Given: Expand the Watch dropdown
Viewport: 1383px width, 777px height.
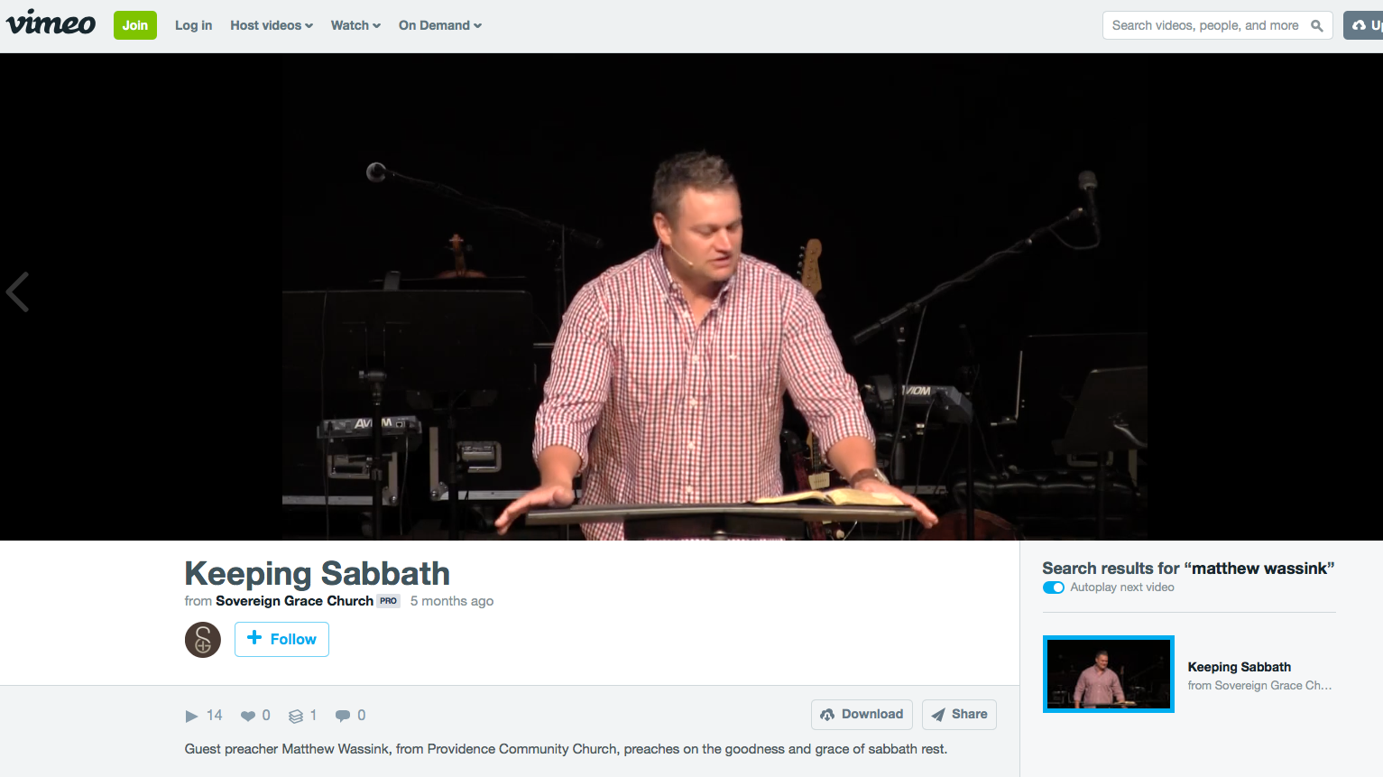Looking at the screenshot, I should pyautogui.click(x=355, y=25).
